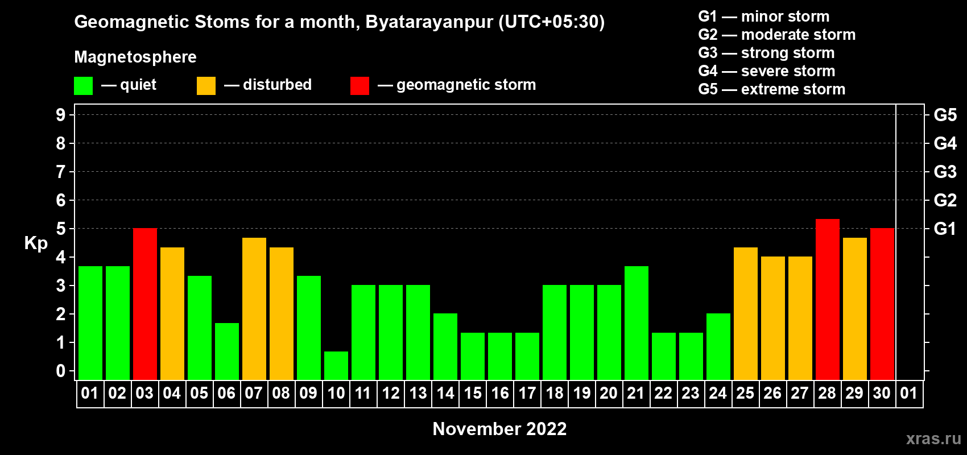The image size is (967, 455).
Task: Select the red bar for day 03
Action: pyautogui.click(x=145, y=304)
